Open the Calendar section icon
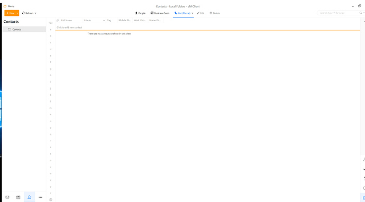Image resolution: width=365 pixels, height=202 pixels. (x=18, y=197)
